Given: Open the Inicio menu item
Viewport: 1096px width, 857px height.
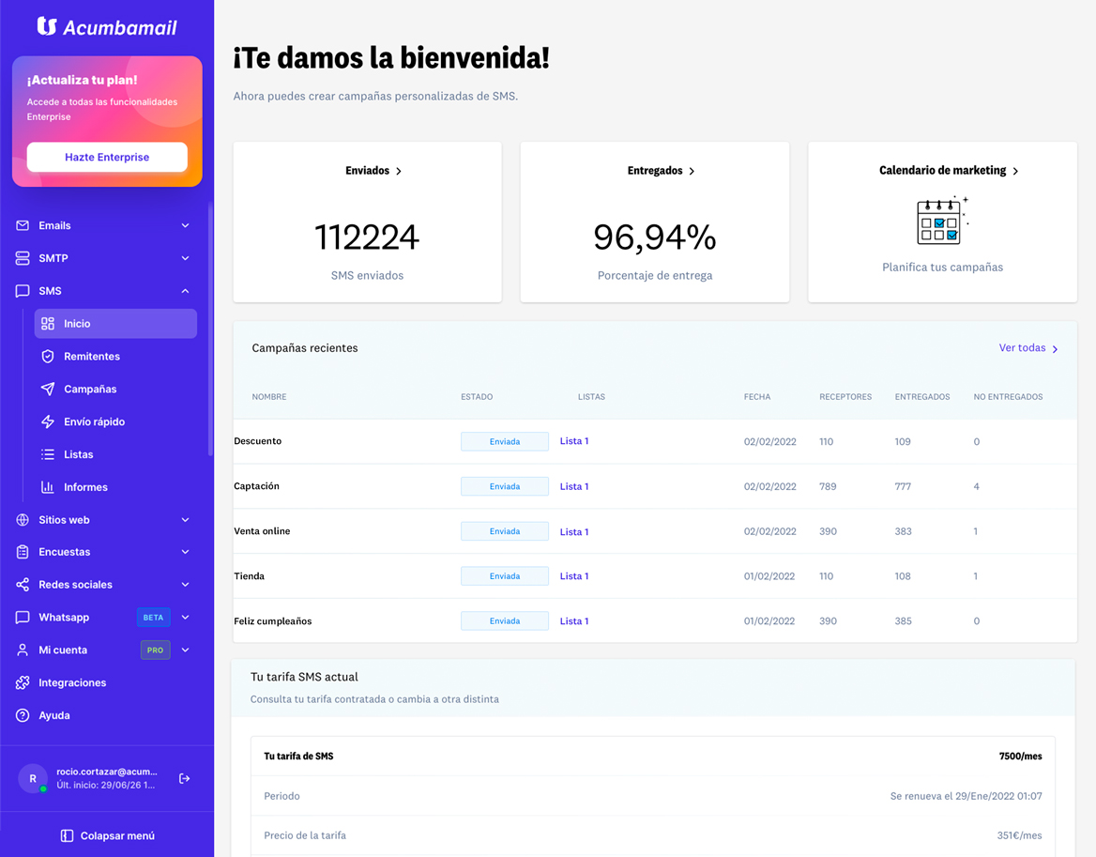Looking at the screenshot, I should point(115,324).
